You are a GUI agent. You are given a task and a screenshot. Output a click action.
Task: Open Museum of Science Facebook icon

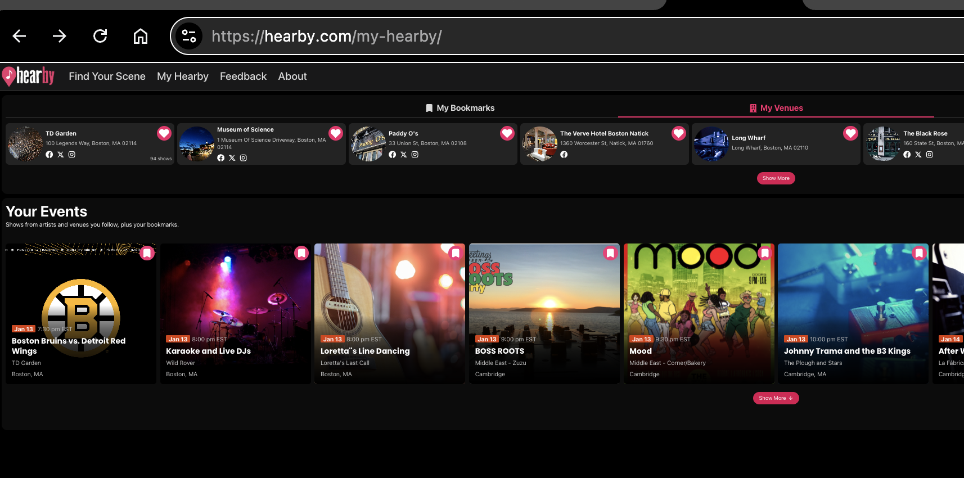221,158
